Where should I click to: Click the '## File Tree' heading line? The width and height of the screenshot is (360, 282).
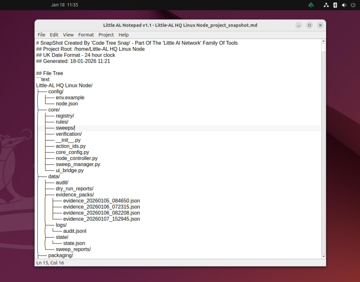(50, 73)
